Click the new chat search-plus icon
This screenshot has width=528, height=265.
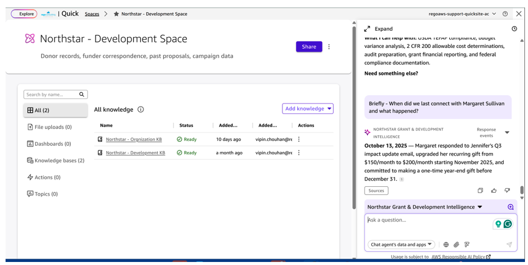[510, 207]
